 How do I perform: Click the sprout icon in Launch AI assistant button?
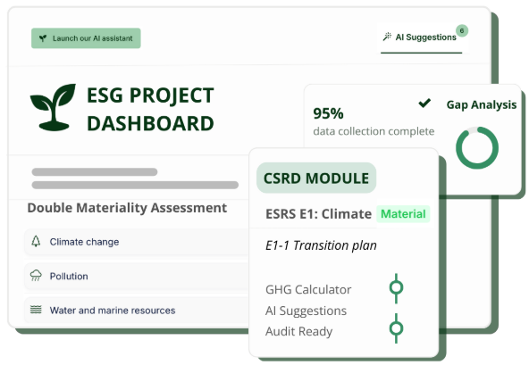coord(43,38)
